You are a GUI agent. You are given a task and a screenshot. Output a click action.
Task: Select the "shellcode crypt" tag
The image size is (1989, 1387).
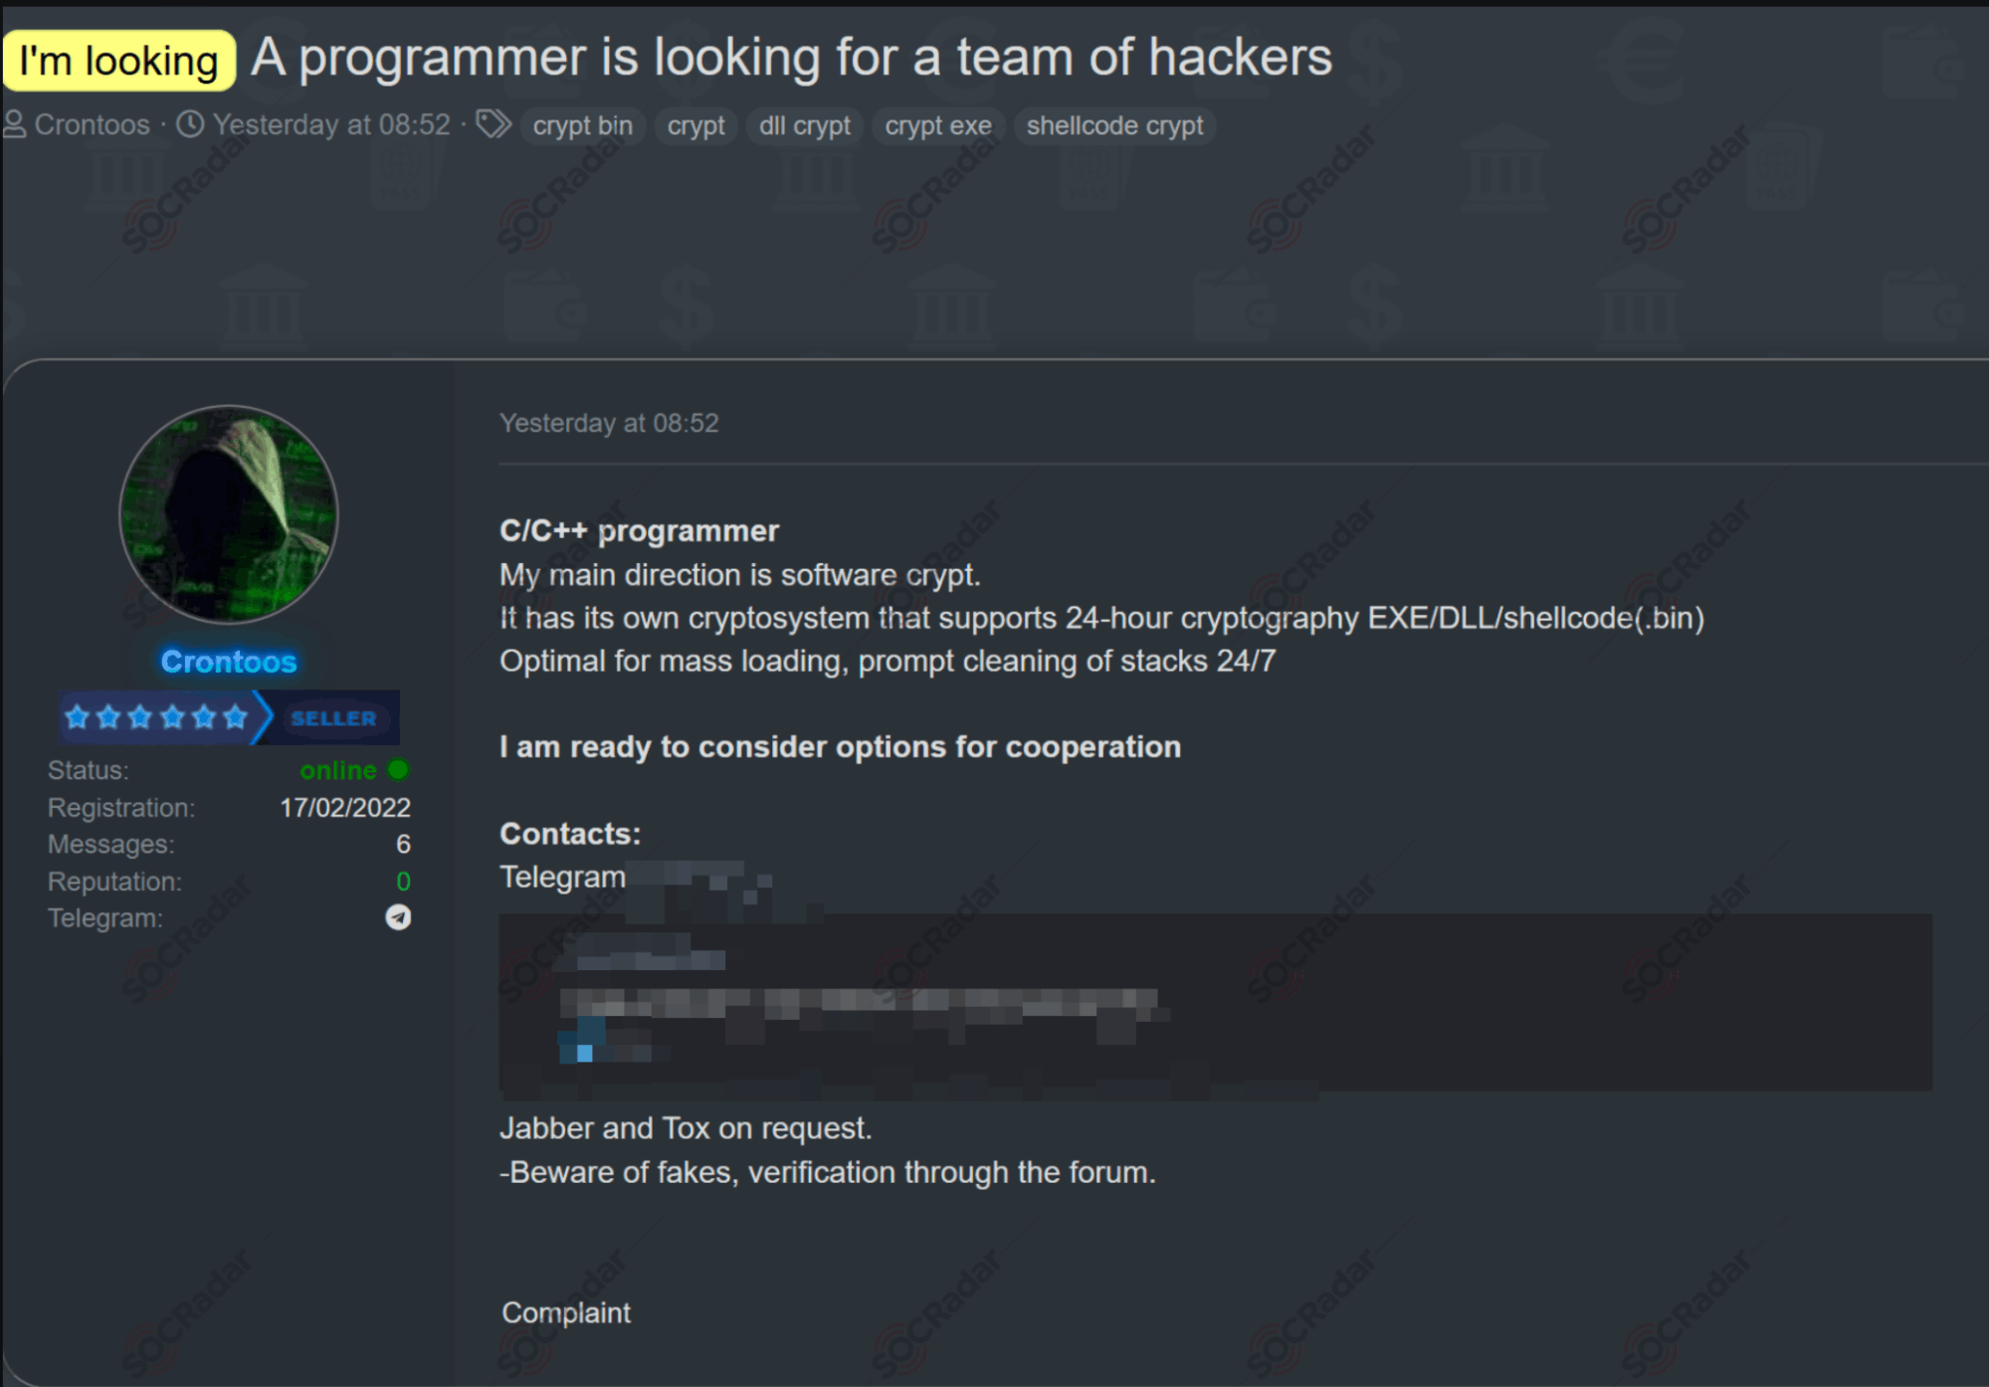point(1114,126)
